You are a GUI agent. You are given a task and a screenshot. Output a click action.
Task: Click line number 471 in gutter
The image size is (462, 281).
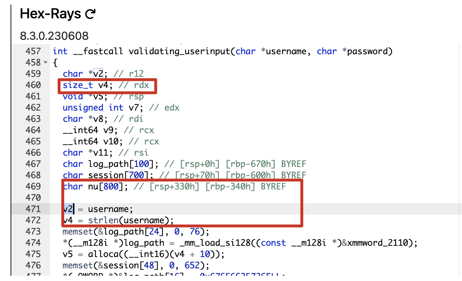34,209
